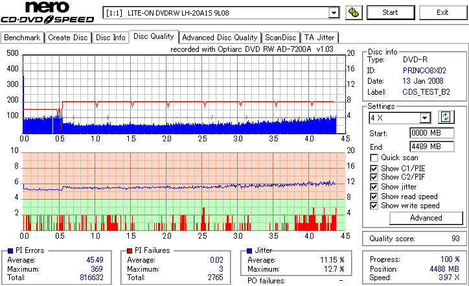Screen dimensions: 469x286
Task: Enable the Quick scan checkbox
Action: pyautogui.click(x=374, y=158)
